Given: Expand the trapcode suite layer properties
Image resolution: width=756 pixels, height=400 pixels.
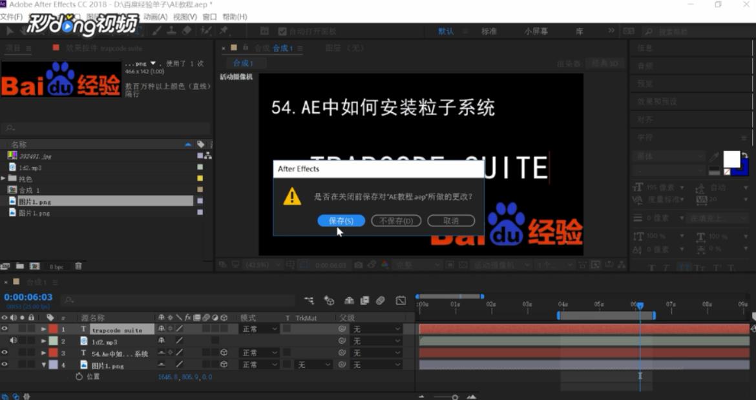Looking at the screenshot, I should click(44, 329).
